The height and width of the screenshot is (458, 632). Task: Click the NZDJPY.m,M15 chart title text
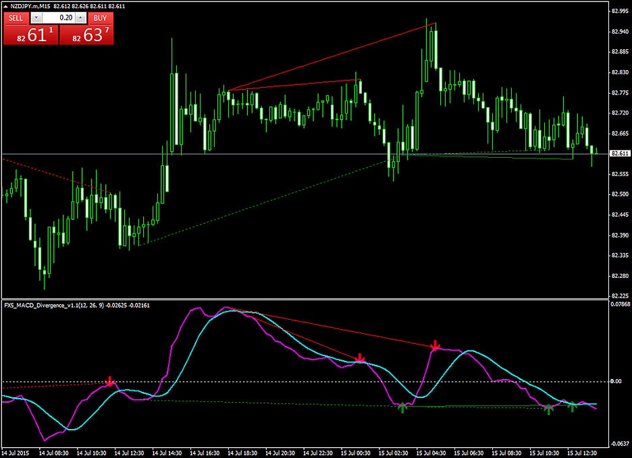30,7
